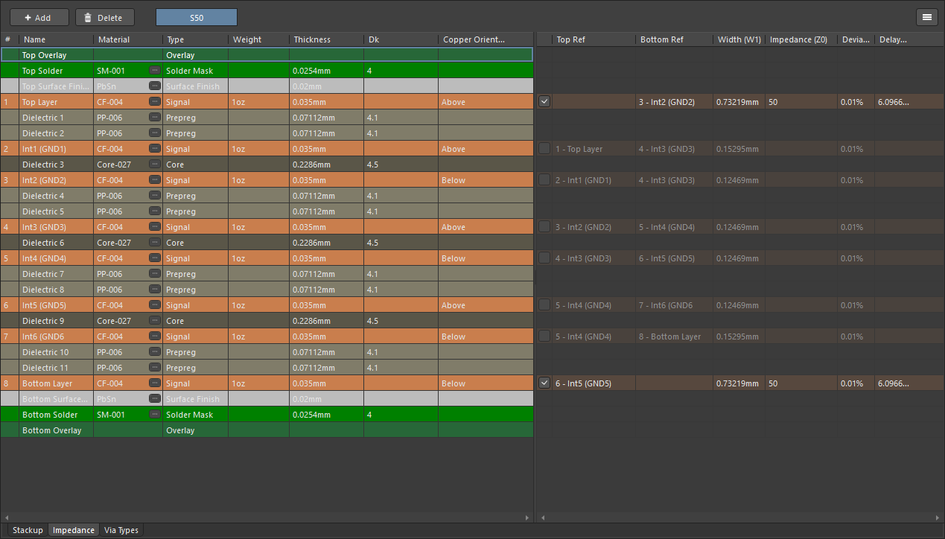Open material picker for Dielectric 2

point(154,133)
